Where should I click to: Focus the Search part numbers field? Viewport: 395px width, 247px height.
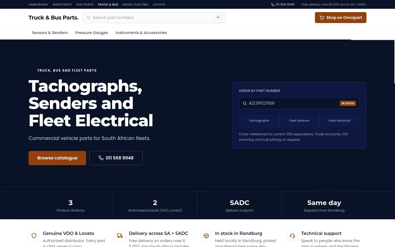[x=154, y=18]
